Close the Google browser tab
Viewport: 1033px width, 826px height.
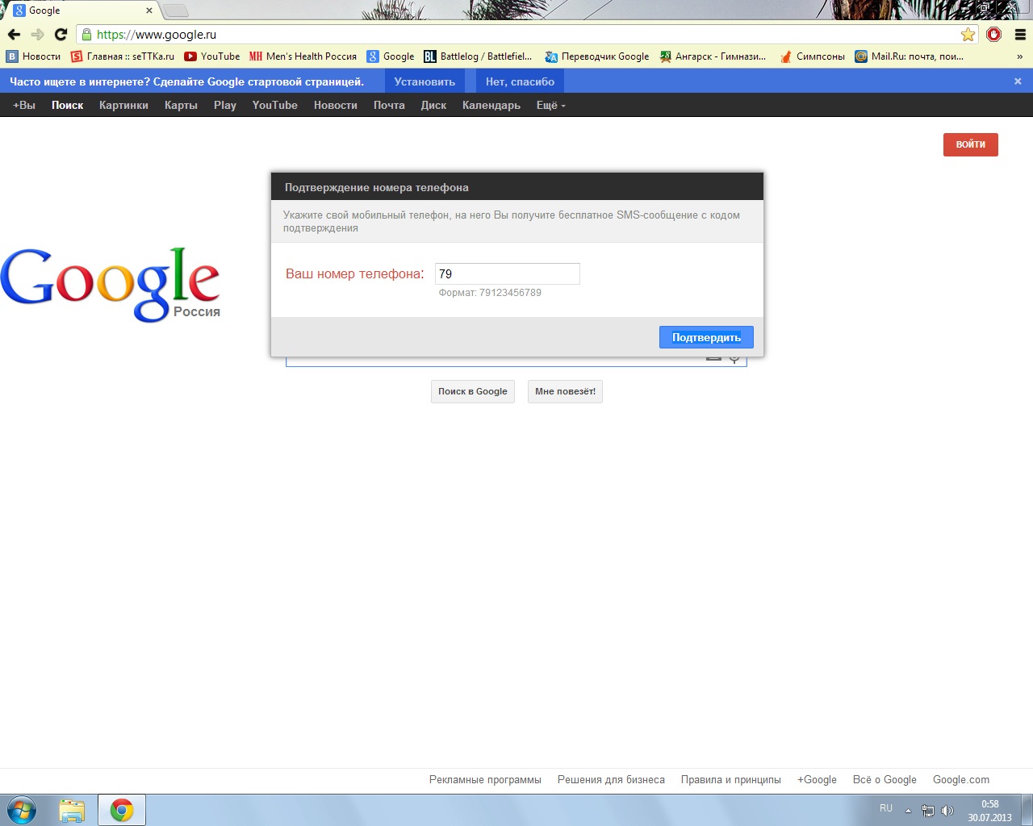pos(149,10)
